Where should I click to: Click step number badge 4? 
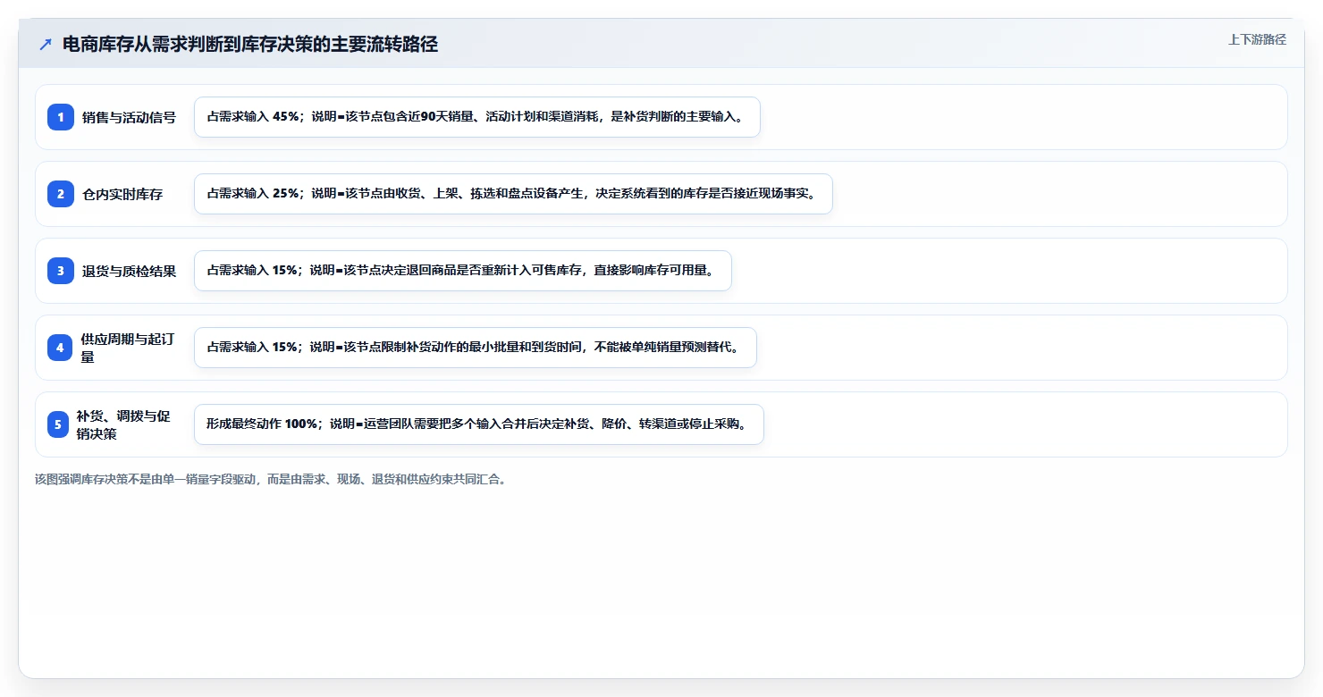coord(60,348)
